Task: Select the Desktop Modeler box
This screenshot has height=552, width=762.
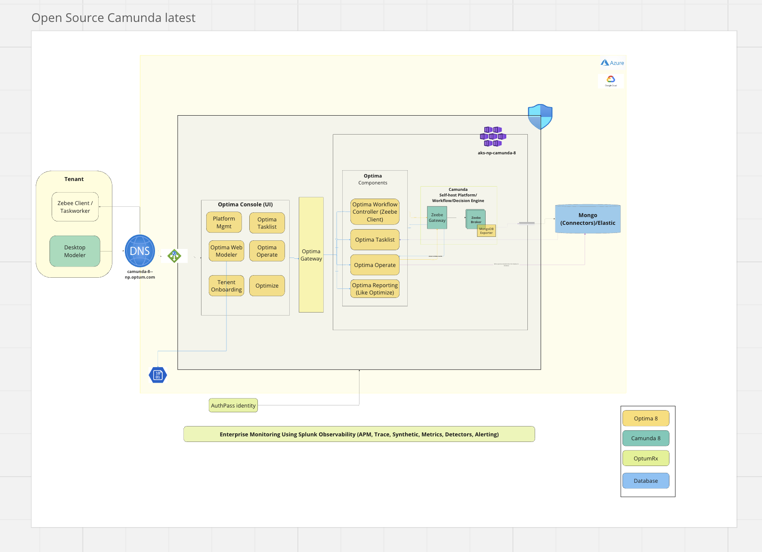Action: pos(75,251)
